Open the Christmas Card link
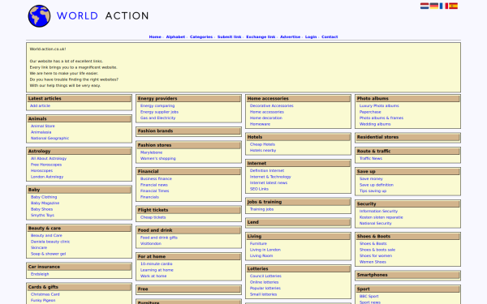 pyautogui.click(x=45, y=294)
